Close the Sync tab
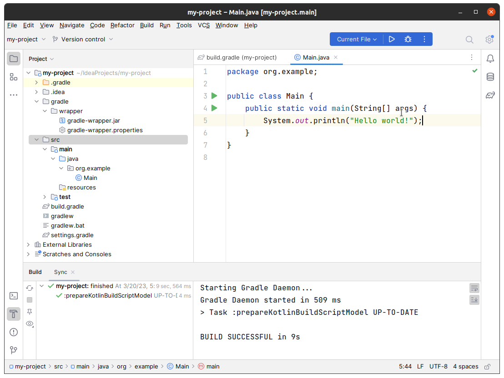This screenshot has height=378, width=504. click(73, 272)
